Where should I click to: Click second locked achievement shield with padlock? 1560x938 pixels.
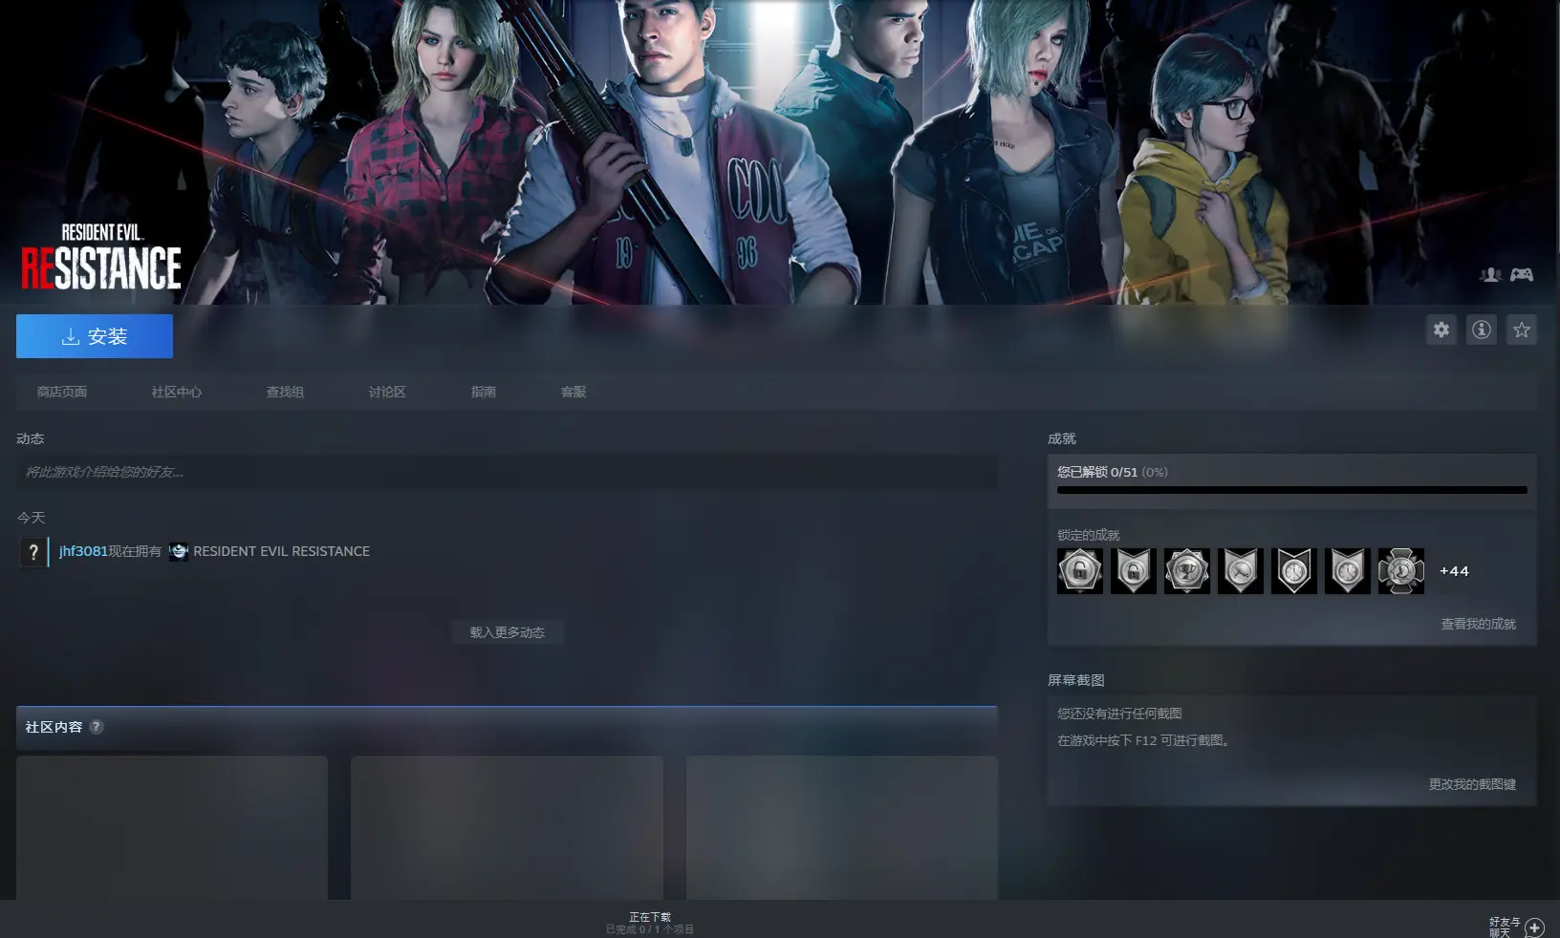coord(1134,571)
